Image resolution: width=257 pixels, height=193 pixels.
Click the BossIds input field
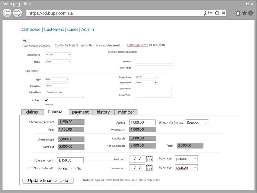point(154,61)
